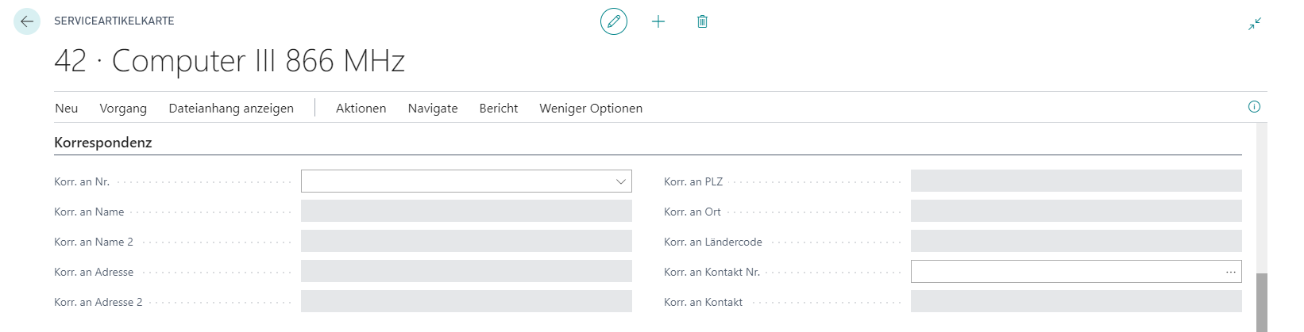This screenshot has width=1304, height=332.
Task: Open the info pane icon
Action: coord(1254,107)
